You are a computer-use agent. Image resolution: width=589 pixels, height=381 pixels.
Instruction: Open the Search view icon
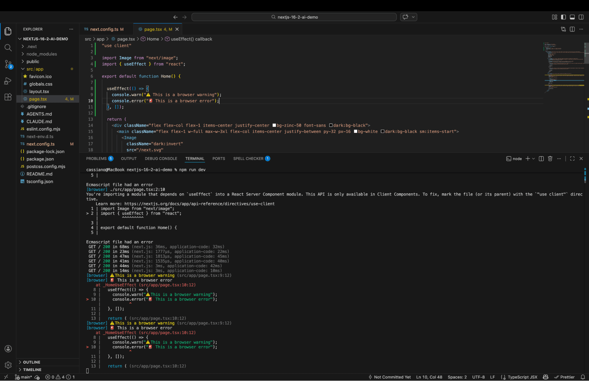(8, 47)
